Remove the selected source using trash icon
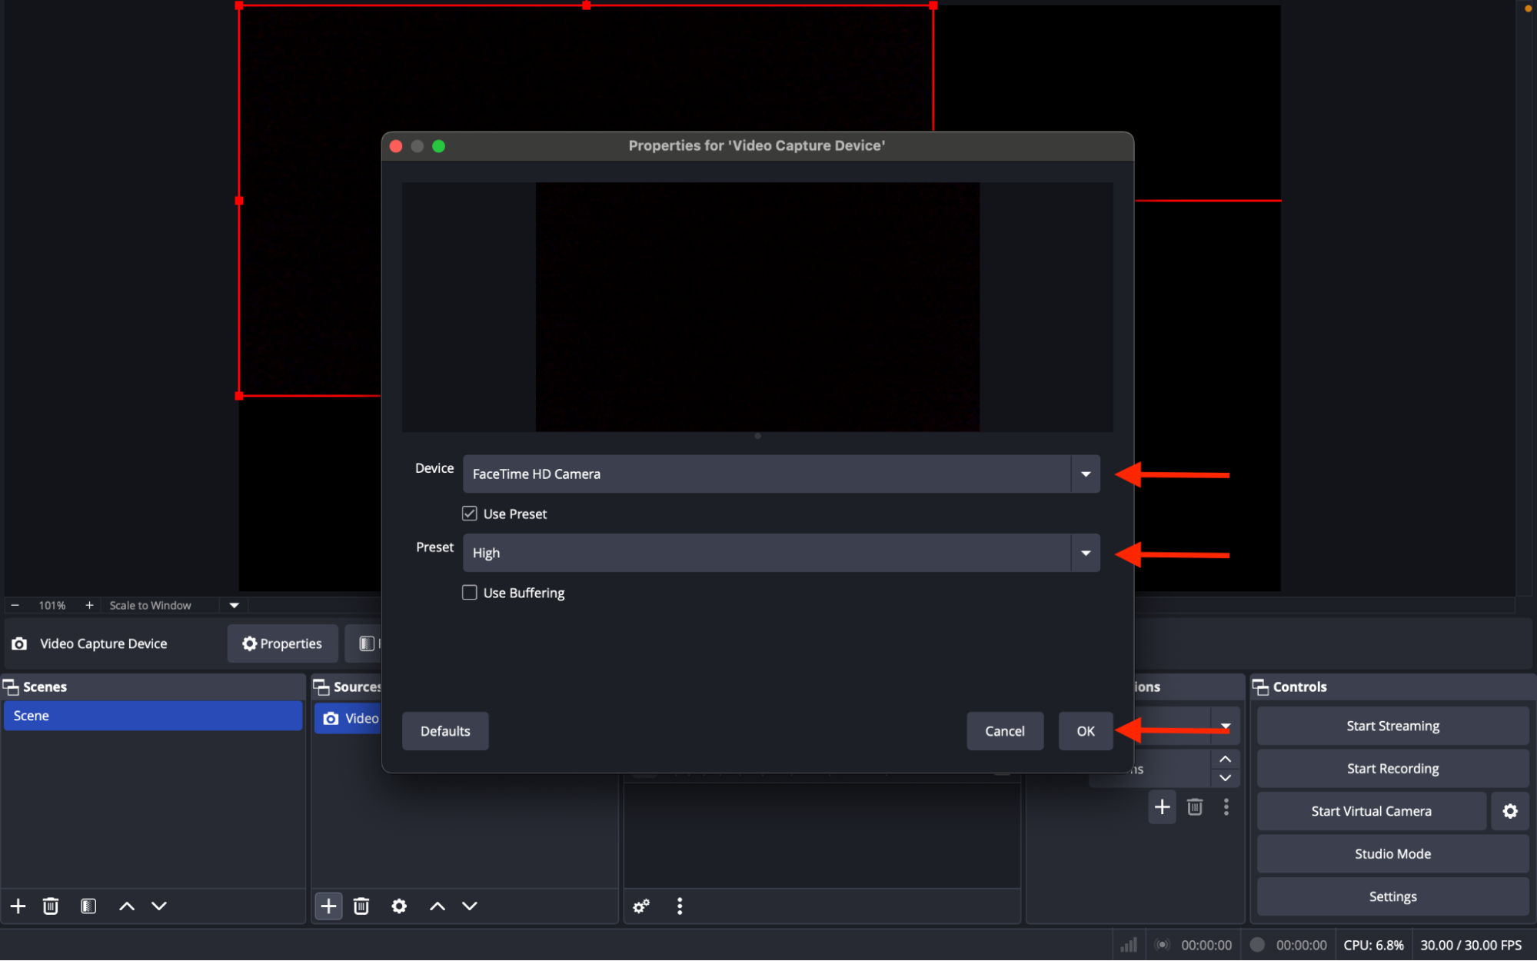 pos(361,906)
